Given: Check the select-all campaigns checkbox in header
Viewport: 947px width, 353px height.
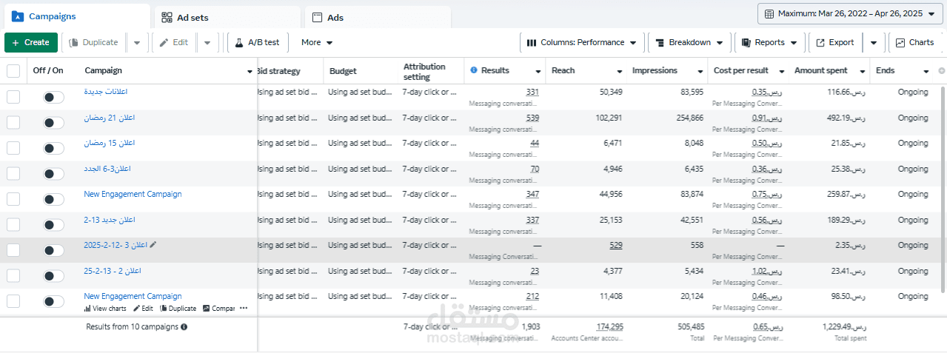Looking at the screenshot, I should (13, 71).
